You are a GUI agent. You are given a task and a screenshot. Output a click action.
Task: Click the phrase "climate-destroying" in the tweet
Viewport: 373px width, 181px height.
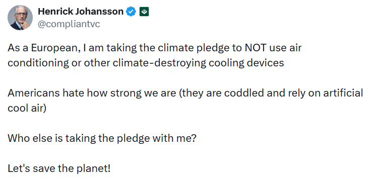(x=159, y=63)
